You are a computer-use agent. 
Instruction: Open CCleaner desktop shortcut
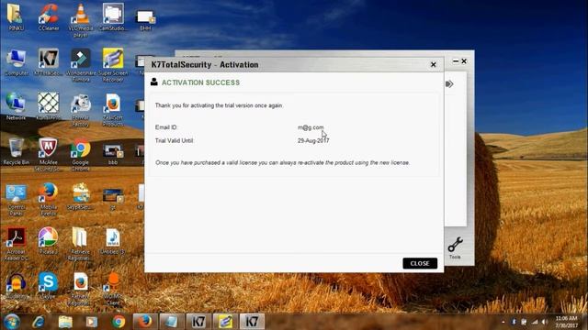(x=49, y=17)
